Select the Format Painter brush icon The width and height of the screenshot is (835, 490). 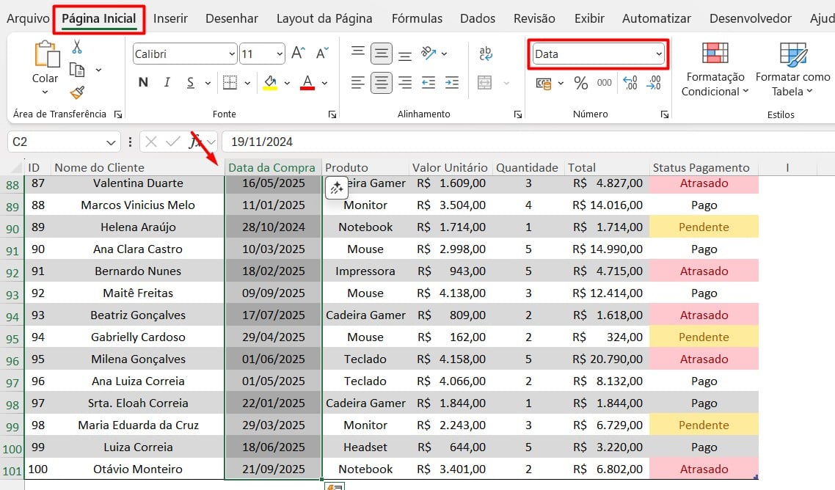click(x=77, y=92)
